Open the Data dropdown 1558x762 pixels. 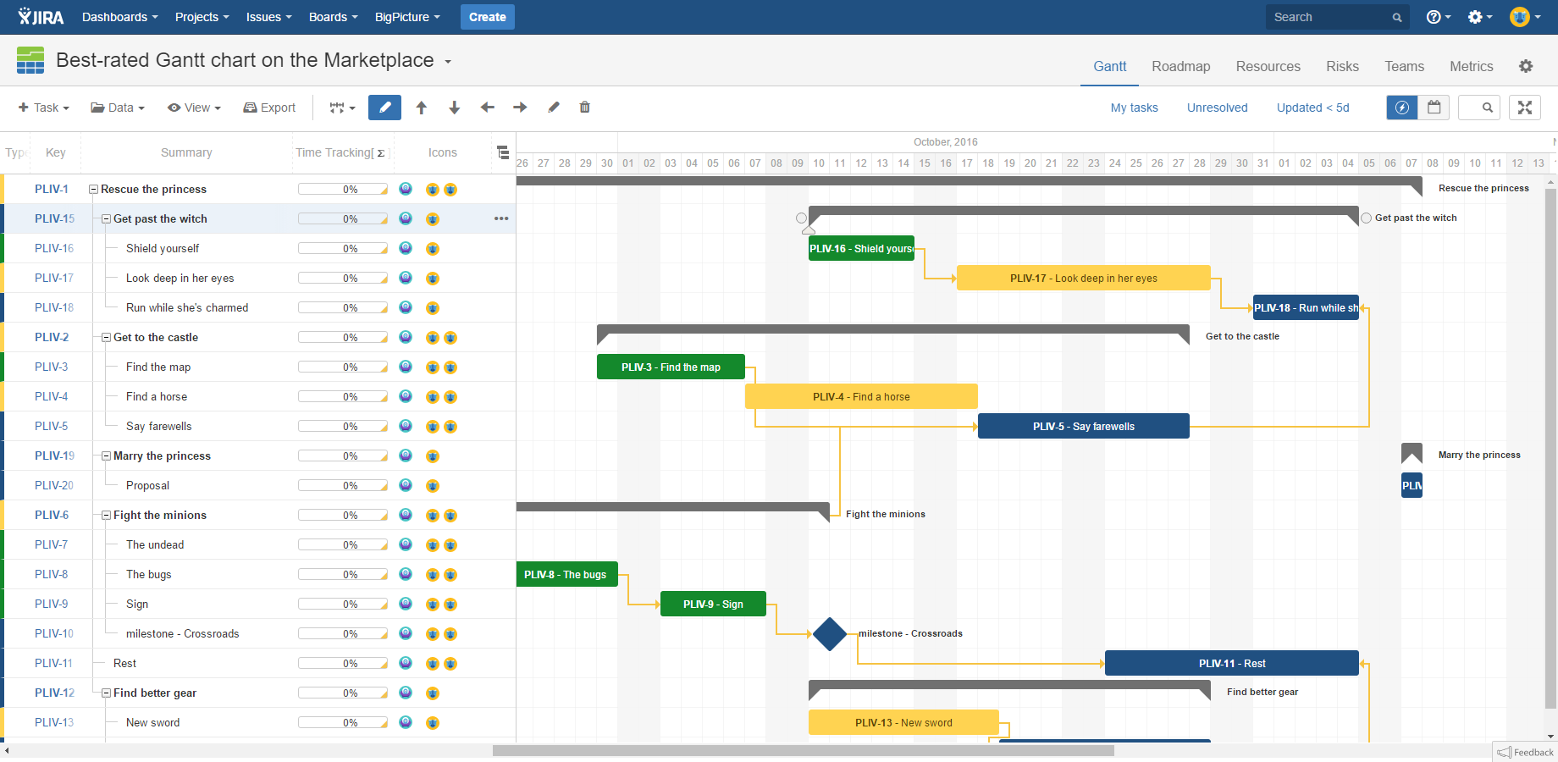(x=118, y=108)
